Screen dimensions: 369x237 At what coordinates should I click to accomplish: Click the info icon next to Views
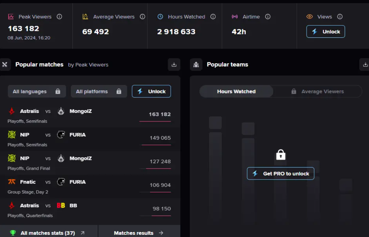(x=340, y=17)
